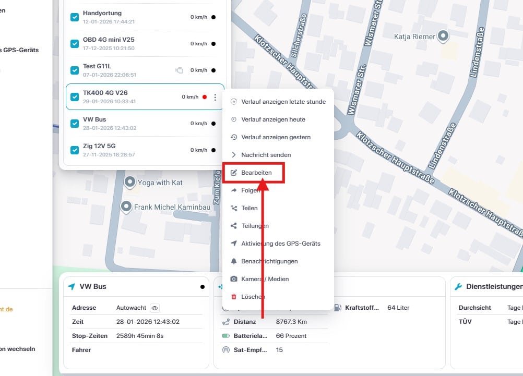Choose Verlauf anzeigen heute menu entry
This screenshot has width=523, height=376.
(273, 119)
